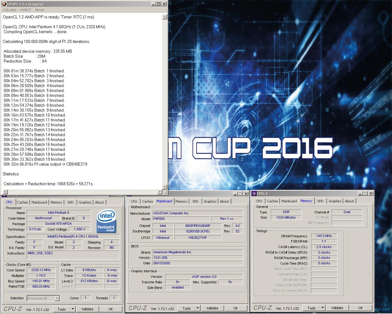Switch to Mainboard tab in right CPU-Z window
This screenshot has height=314, width=392.
pyautogui.click(x=289, y=201)
